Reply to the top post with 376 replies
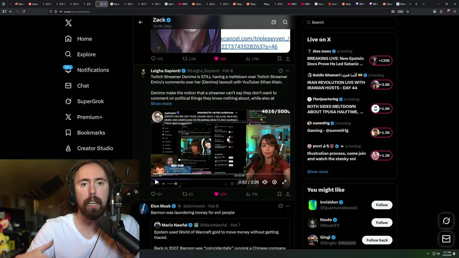The image size is (459, 258). pos(157,59)
